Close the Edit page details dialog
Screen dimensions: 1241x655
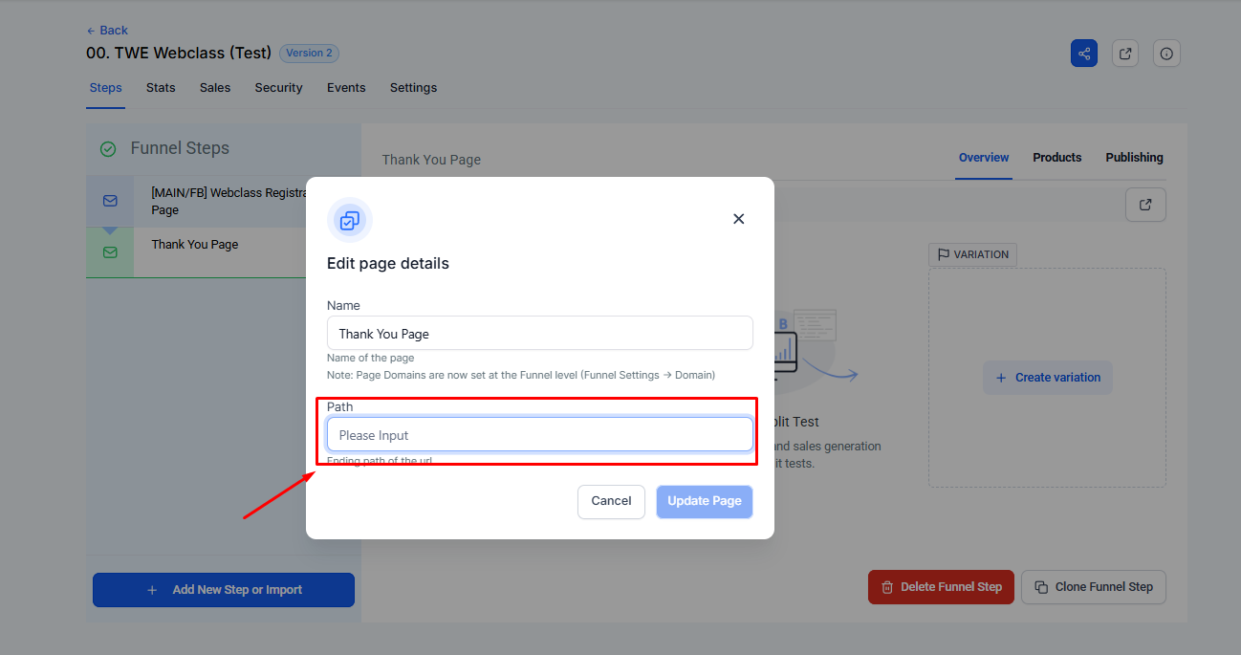coord(738,219)
